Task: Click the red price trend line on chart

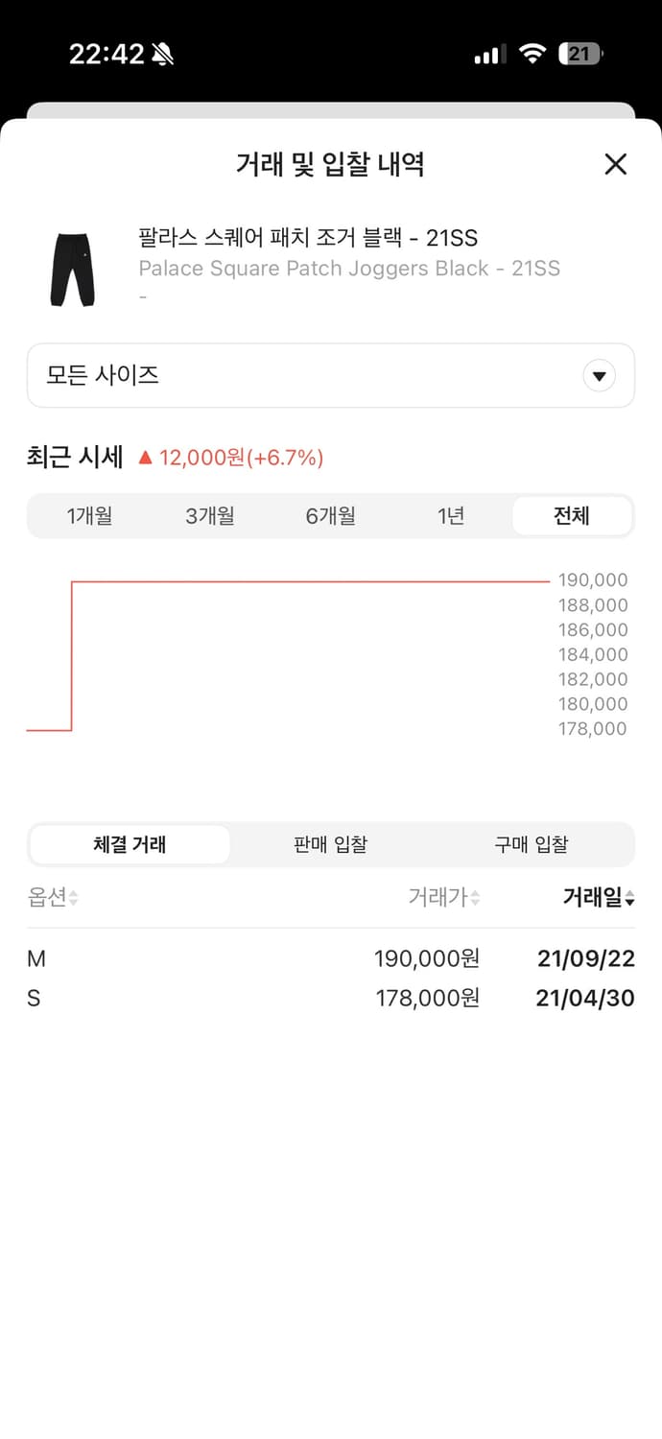Action: point(288,579)
